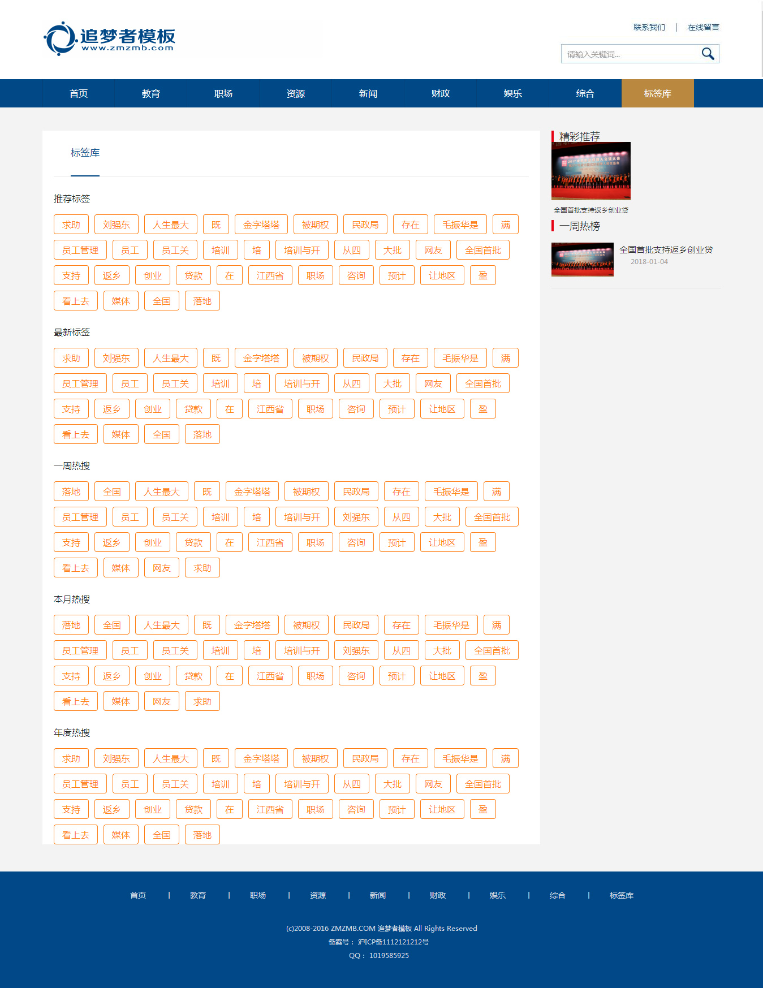Choose 落地 tag under 一周热搜
This screenshot has width=763, height=988.
pos(71,491)
